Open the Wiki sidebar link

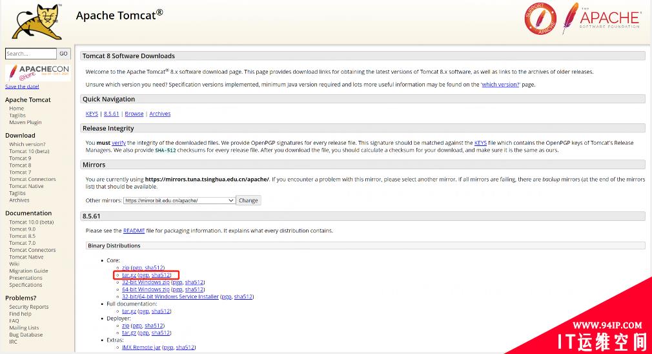click(14, 264)
